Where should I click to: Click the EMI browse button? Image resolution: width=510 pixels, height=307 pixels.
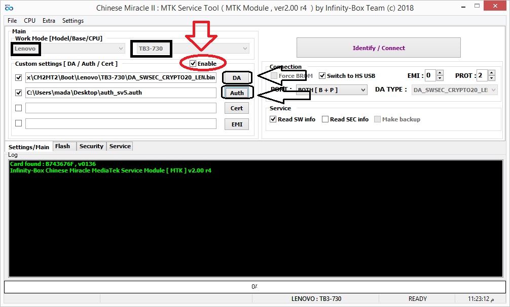(237, 124)
